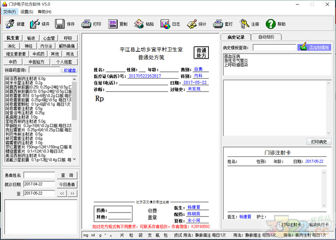Click the 添加到模板 pencil icon button

tap(314, 47)
